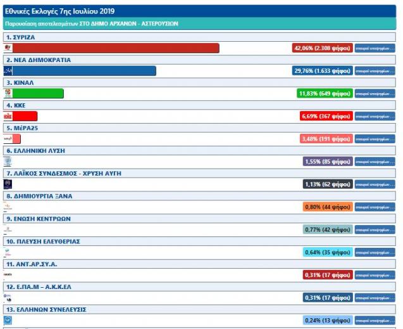Click the '9. ΕΝΩΣΗ ΚΕΝΤΡΩΩΝ' row header

point(199,218)
